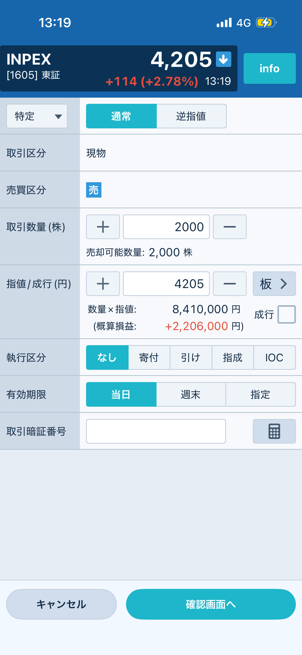Increase share quantity with plus button

click(x=103, y=227)
